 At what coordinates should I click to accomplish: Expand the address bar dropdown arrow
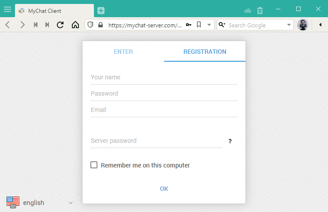(x=209, y=25)
